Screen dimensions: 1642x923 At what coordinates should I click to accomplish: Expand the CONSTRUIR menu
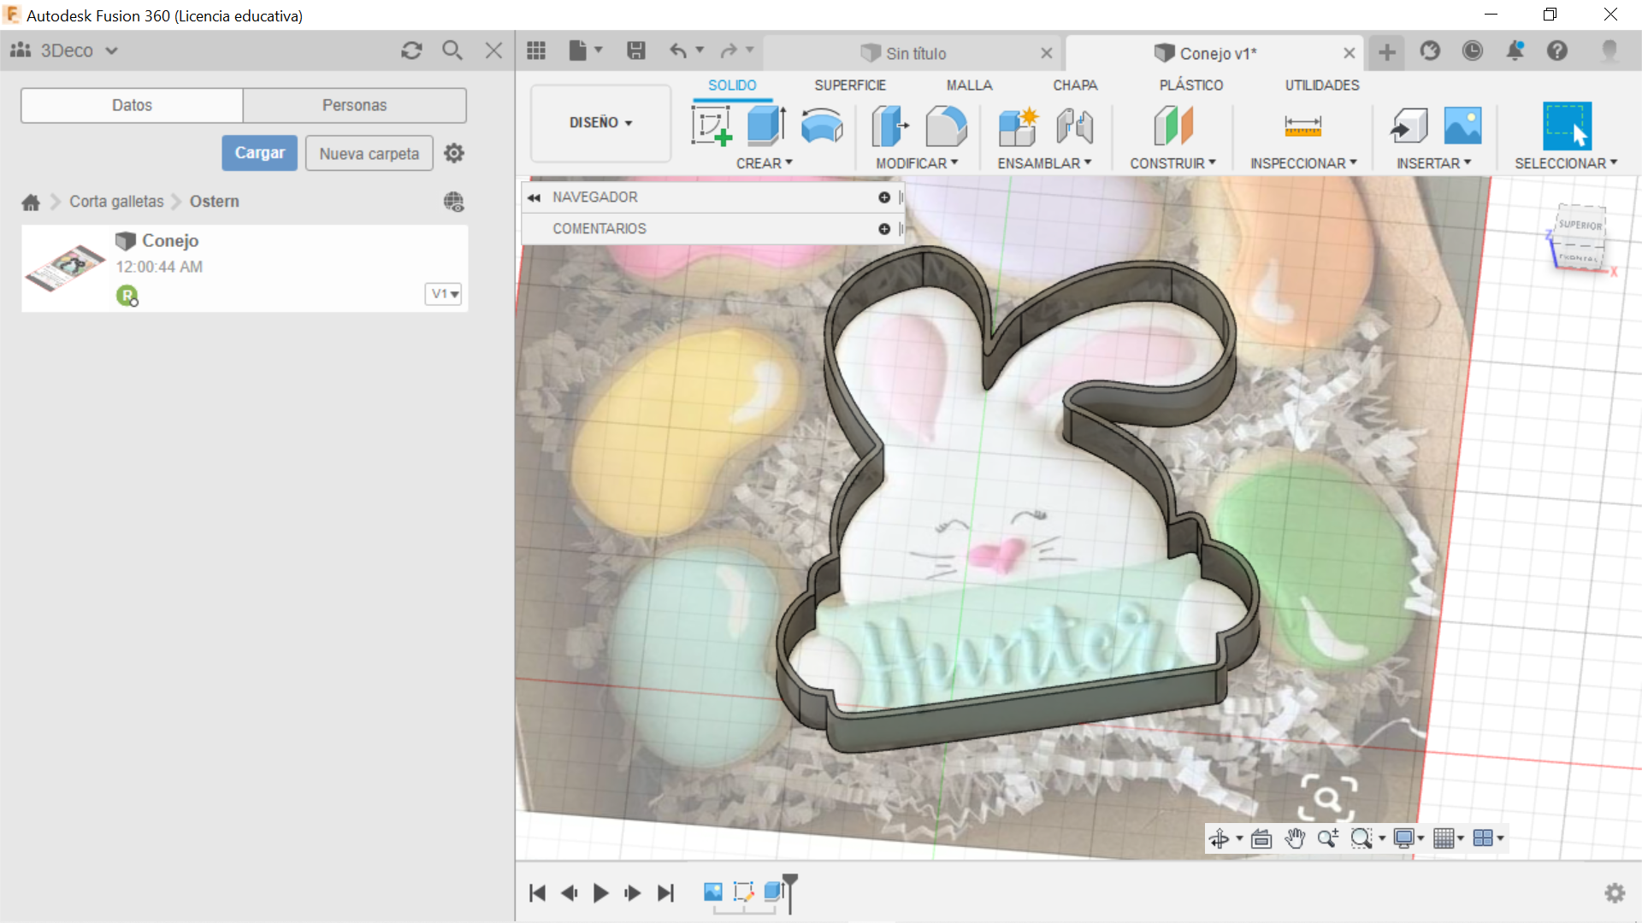coord(1172,163)
